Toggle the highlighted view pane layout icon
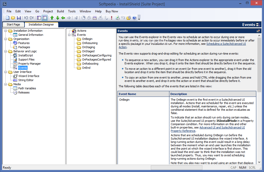264x172 pixels. coord(45,18)
